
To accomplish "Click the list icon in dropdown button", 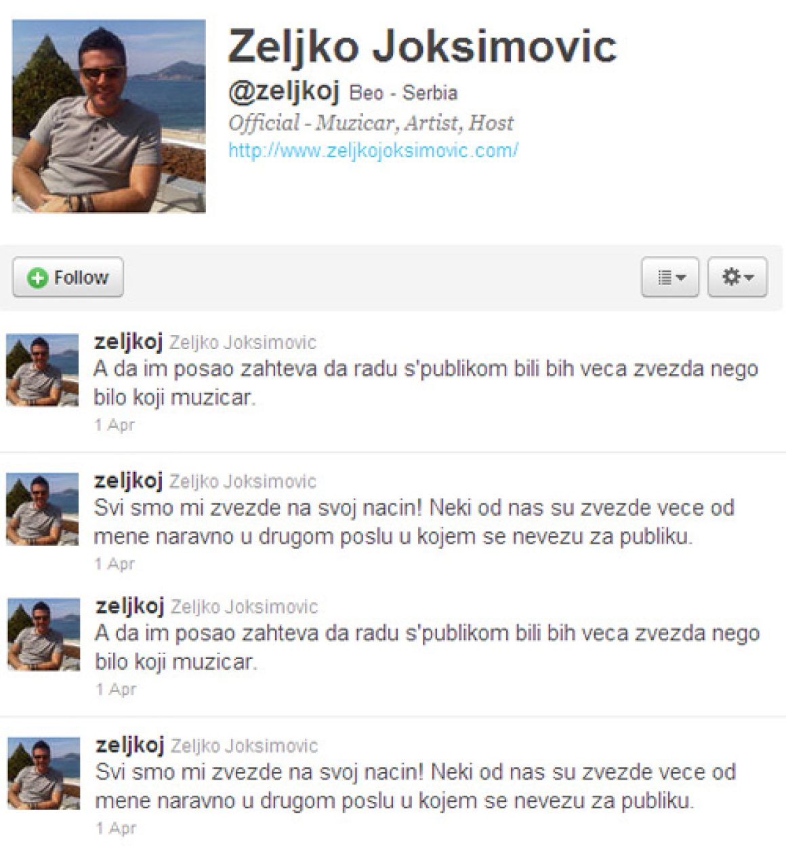I will 665,277.
